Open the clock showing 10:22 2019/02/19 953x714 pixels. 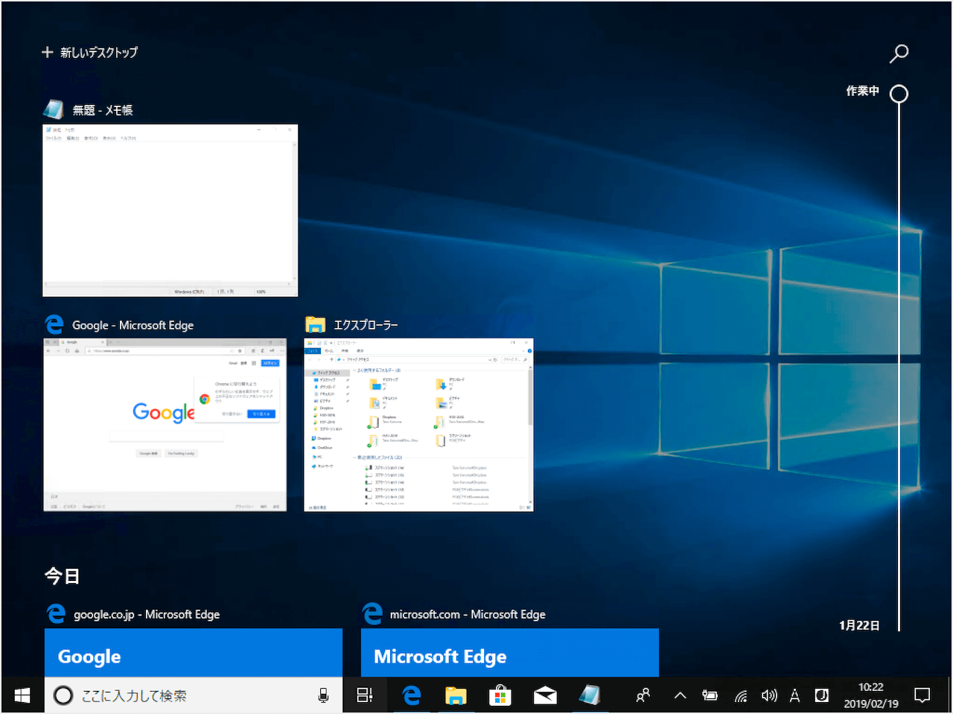tap(871, 695)
